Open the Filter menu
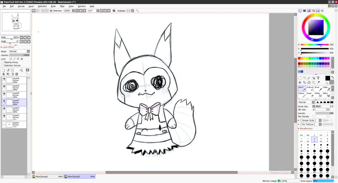This screenshot has width=338, height=183. tap(62, 6)
